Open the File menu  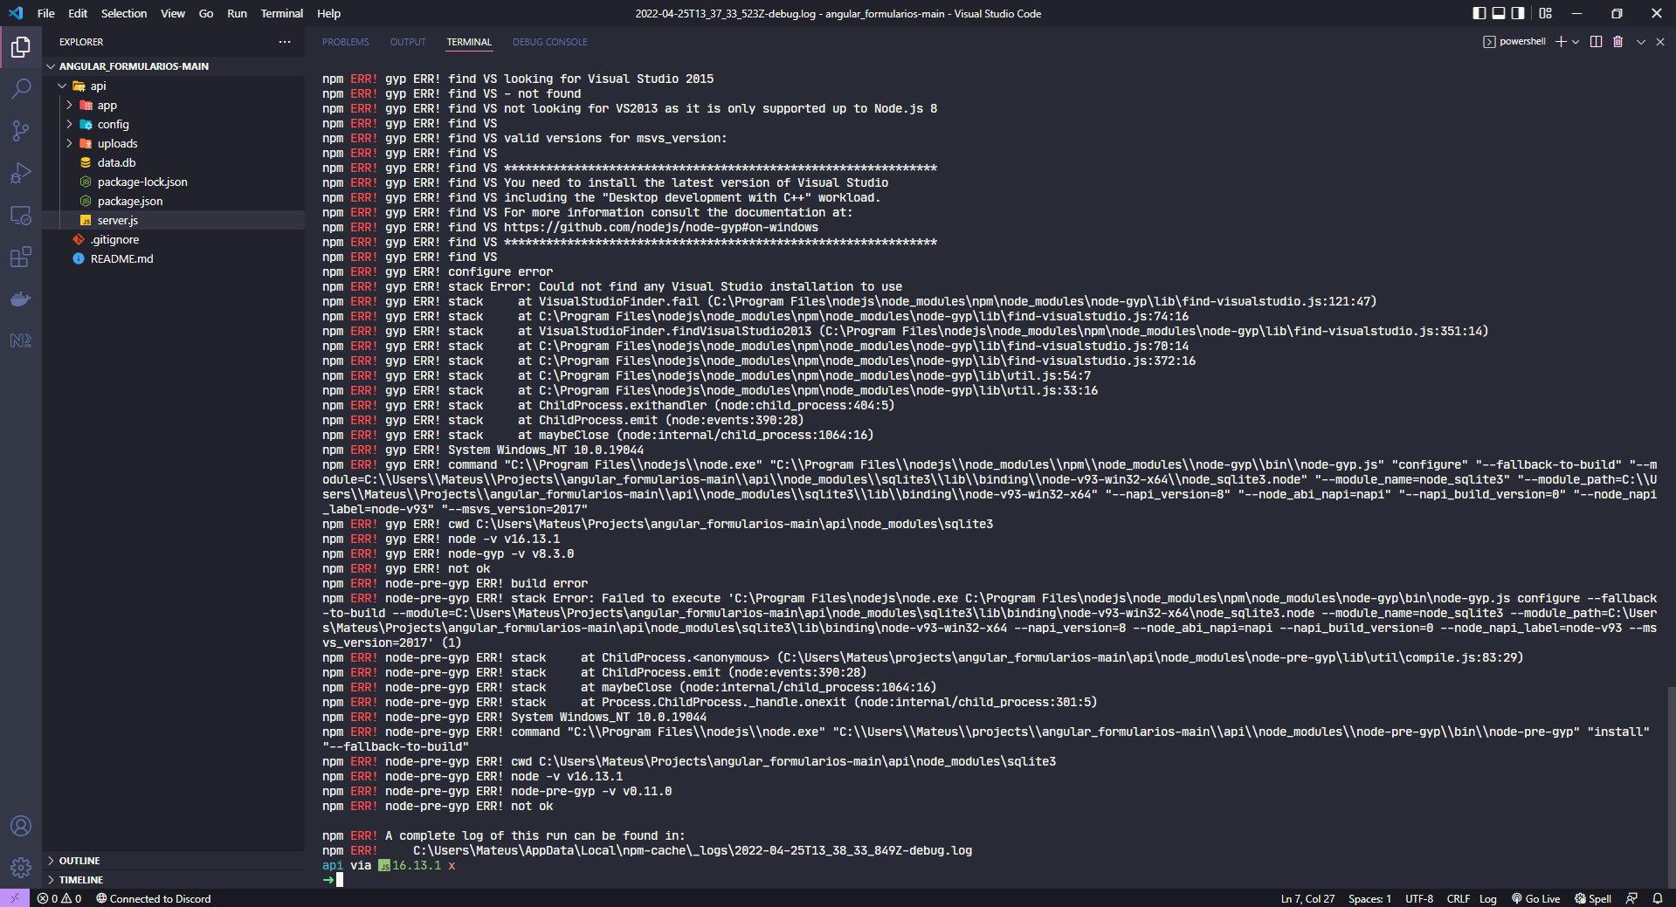tap(46, 13)
